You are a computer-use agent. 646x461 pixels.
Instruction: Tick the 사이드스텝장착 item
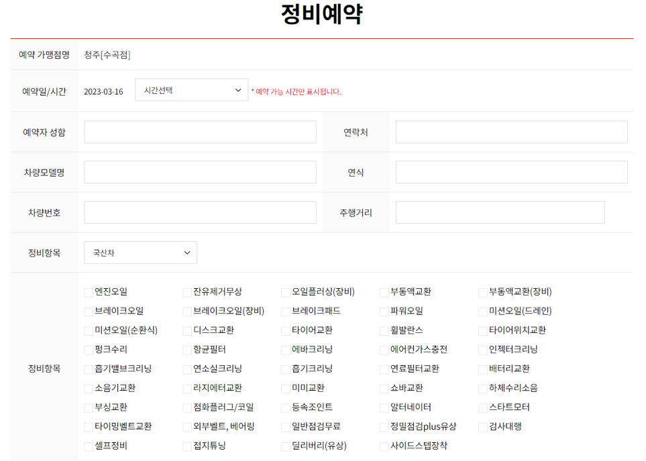point(384,446)
